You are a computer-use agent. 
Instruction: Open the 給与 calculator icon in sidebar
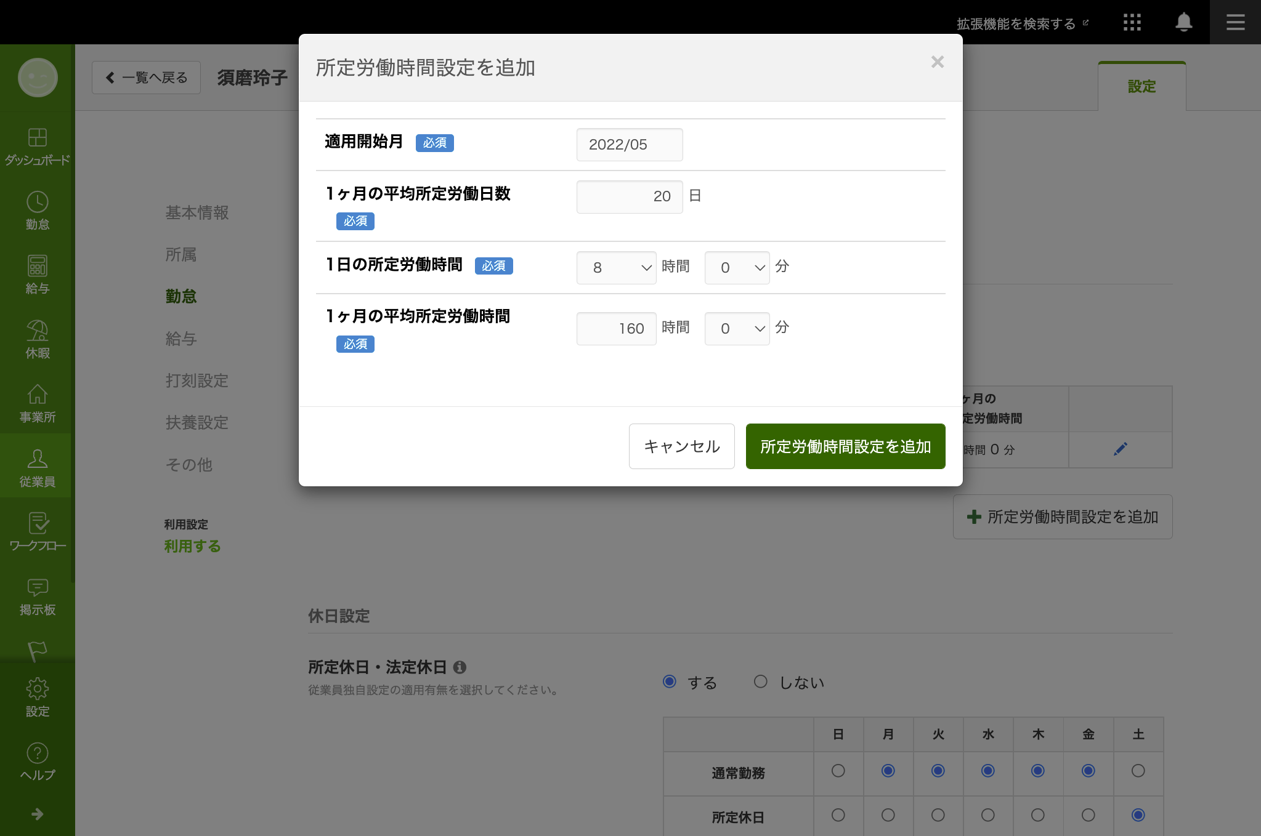37,275
